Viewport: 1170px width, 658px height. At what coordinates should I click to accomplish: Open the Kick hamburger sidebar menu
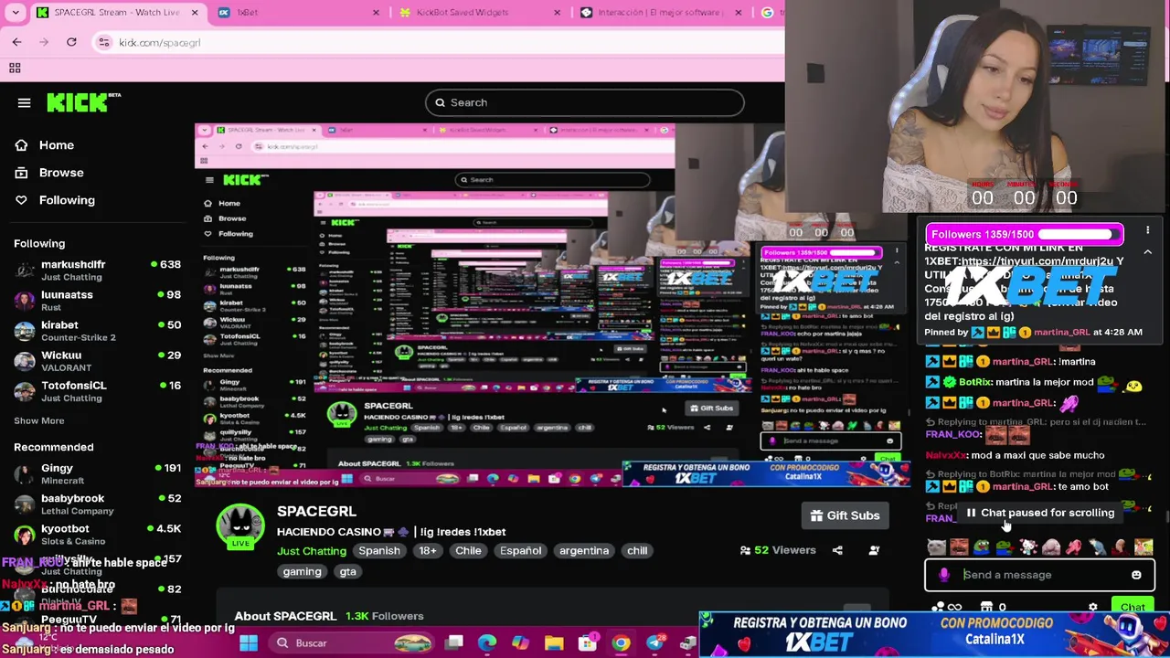click(x=25, y=103)
